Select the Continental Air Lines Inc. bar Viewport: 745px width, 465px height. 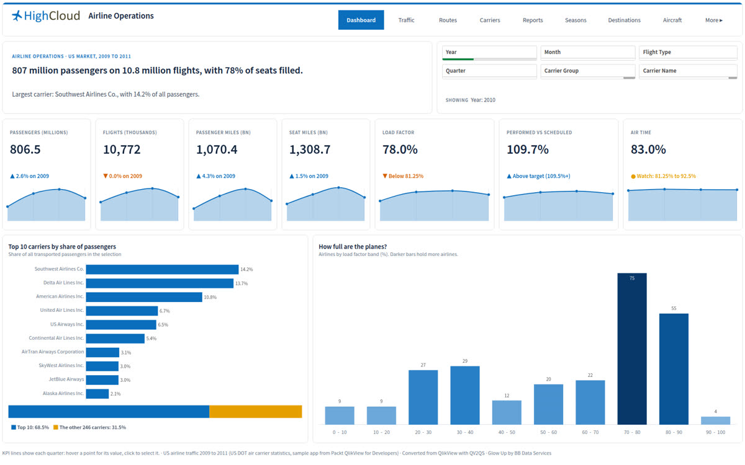pyautogui.click(x=115, y=339)
